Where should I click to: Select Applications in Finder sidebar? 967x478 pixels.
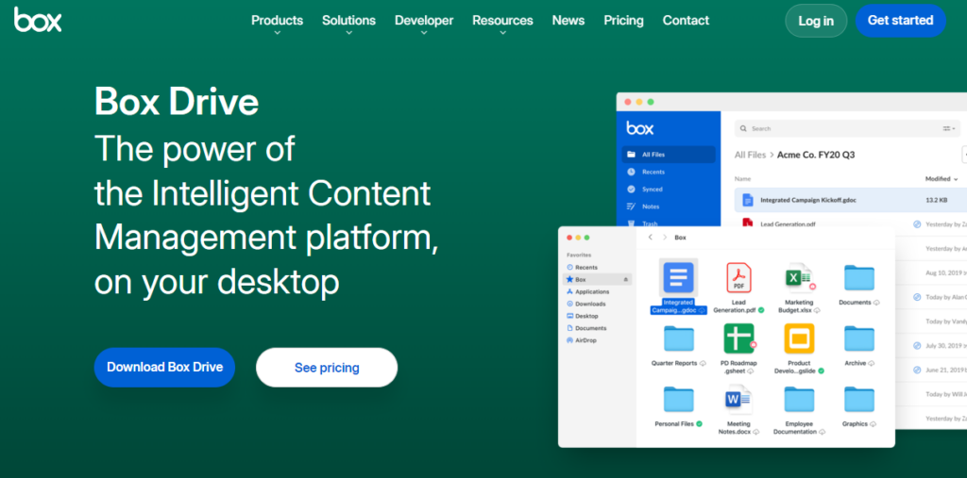click(x=588, y=292)
